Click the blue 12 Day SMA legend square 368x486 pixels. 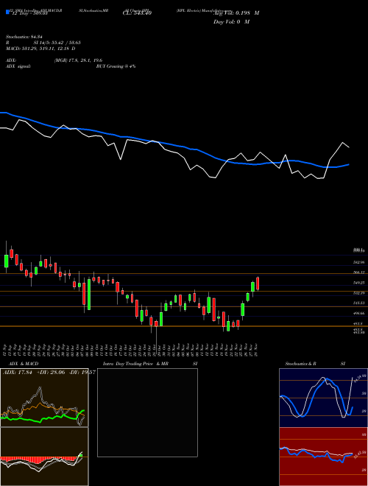[7, 13]
